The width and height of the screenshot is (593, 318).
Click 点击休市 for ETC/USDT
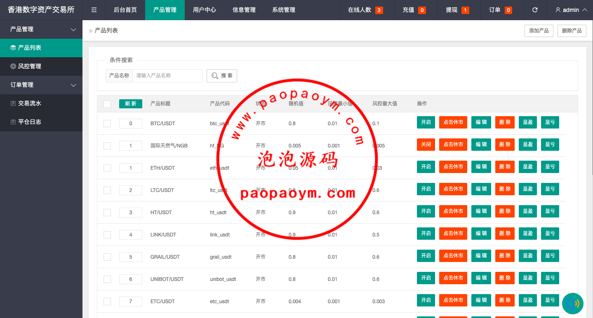(x=453, y=300)
